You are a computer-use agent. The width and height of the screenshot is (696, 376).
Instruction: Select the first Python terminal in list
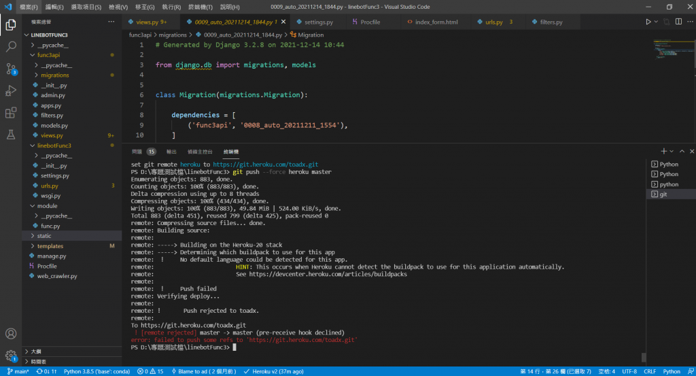671,165
